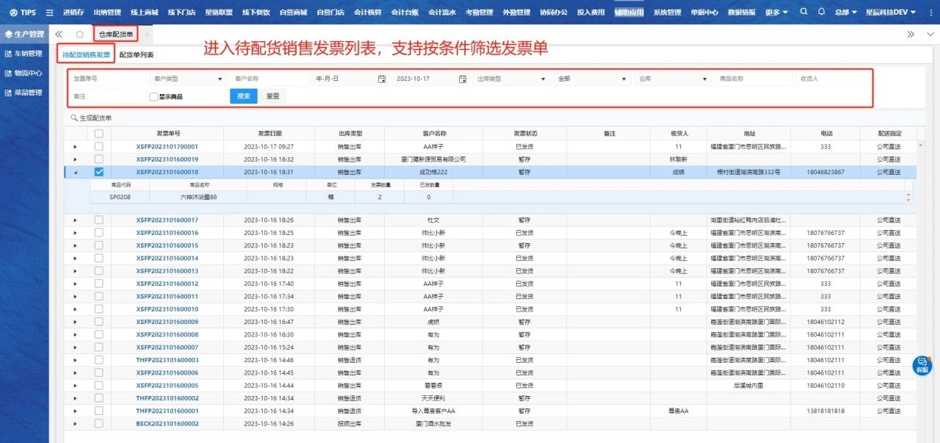Click the double right arrow tab scroller
Viewport: 940px width, 443px height.
click(911, 35)
